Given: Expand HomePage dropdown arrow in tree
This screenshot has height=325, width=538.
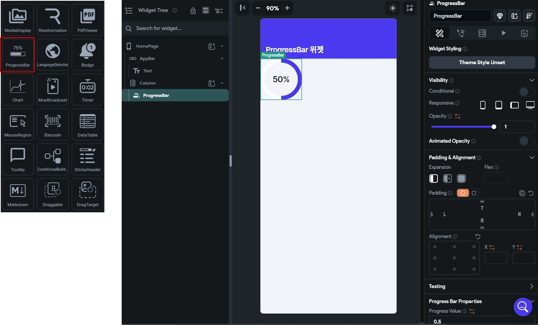Looking at the screenshot, I should (222, 46).
